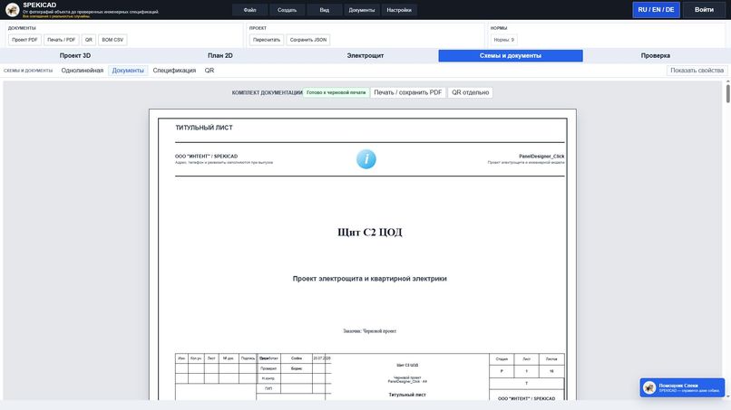
Task: Click the QR отдельно button
Action: pyautogui.click(x=471, y=92)
